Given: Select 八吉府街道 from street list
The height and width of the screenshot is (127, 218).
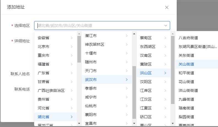Looking at the screenshot, I should [188, 38].
